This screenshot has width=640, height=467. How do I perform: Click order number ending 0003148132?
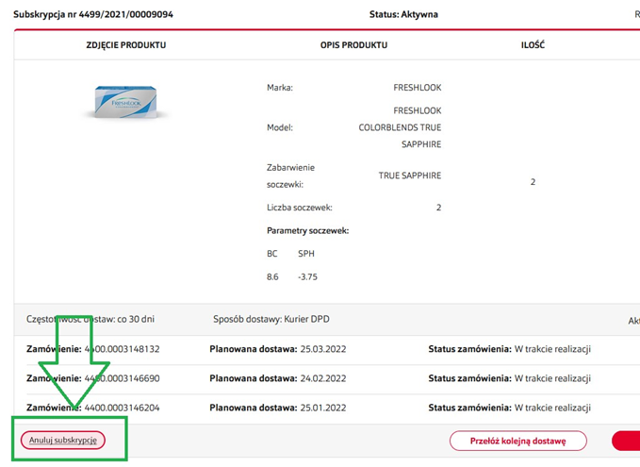point(122,349)
